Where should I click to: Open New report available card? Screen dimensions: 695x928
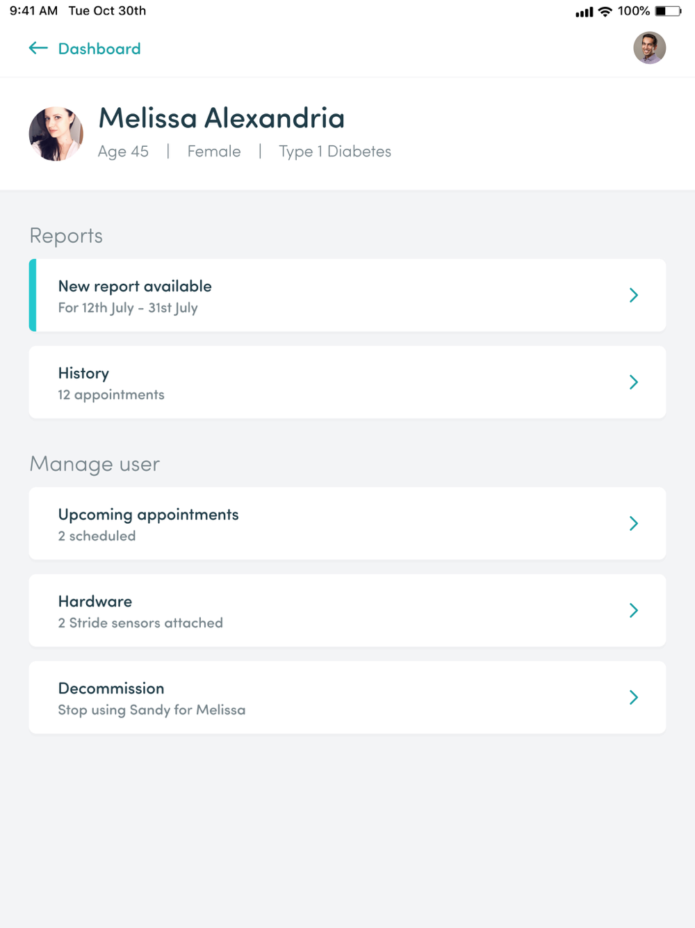(347, 295)
